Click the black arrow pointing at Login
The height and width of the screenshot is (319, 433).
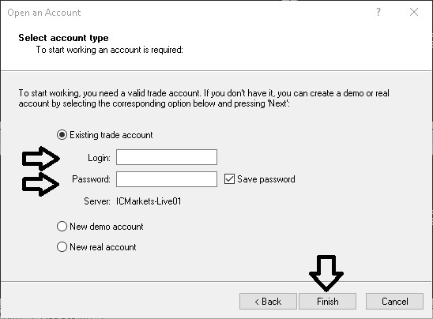coord(40,159)
